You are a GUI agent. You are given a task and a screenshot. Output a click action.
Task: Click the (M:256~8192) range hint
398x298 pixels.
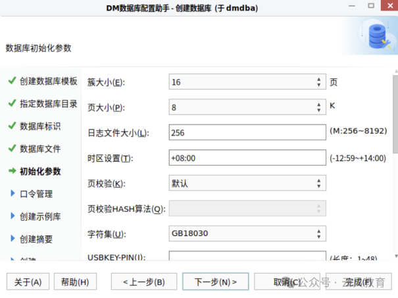[358, 131]
